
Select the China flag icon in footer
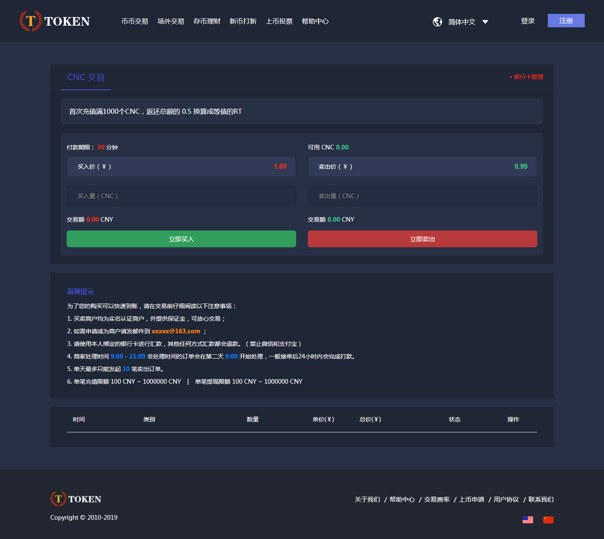click(548, 520)
